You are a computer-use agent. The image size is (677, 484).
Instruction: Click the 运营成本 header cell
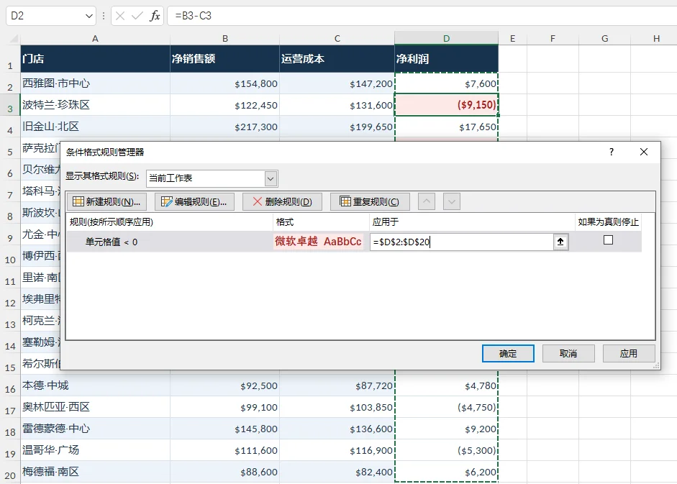(337, 59)
